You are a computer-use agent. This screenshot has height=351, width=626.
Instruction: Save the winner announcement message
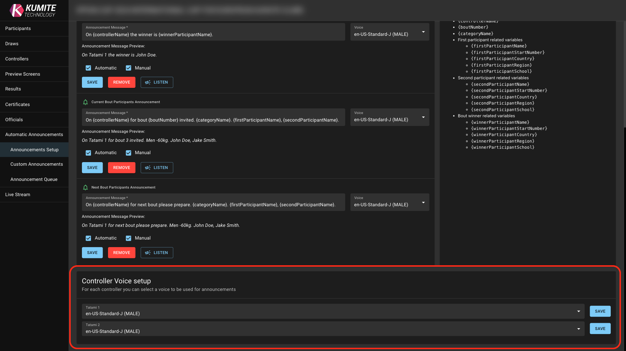pyautogui.click(x=92, y=83)
